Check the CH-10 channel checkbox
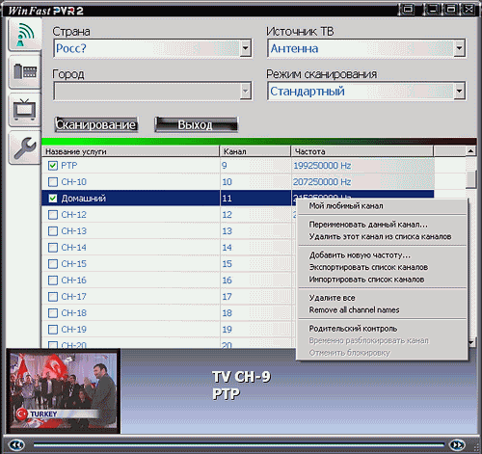The width and height of the screenshot is (482, 454). [x=53, y=182]
